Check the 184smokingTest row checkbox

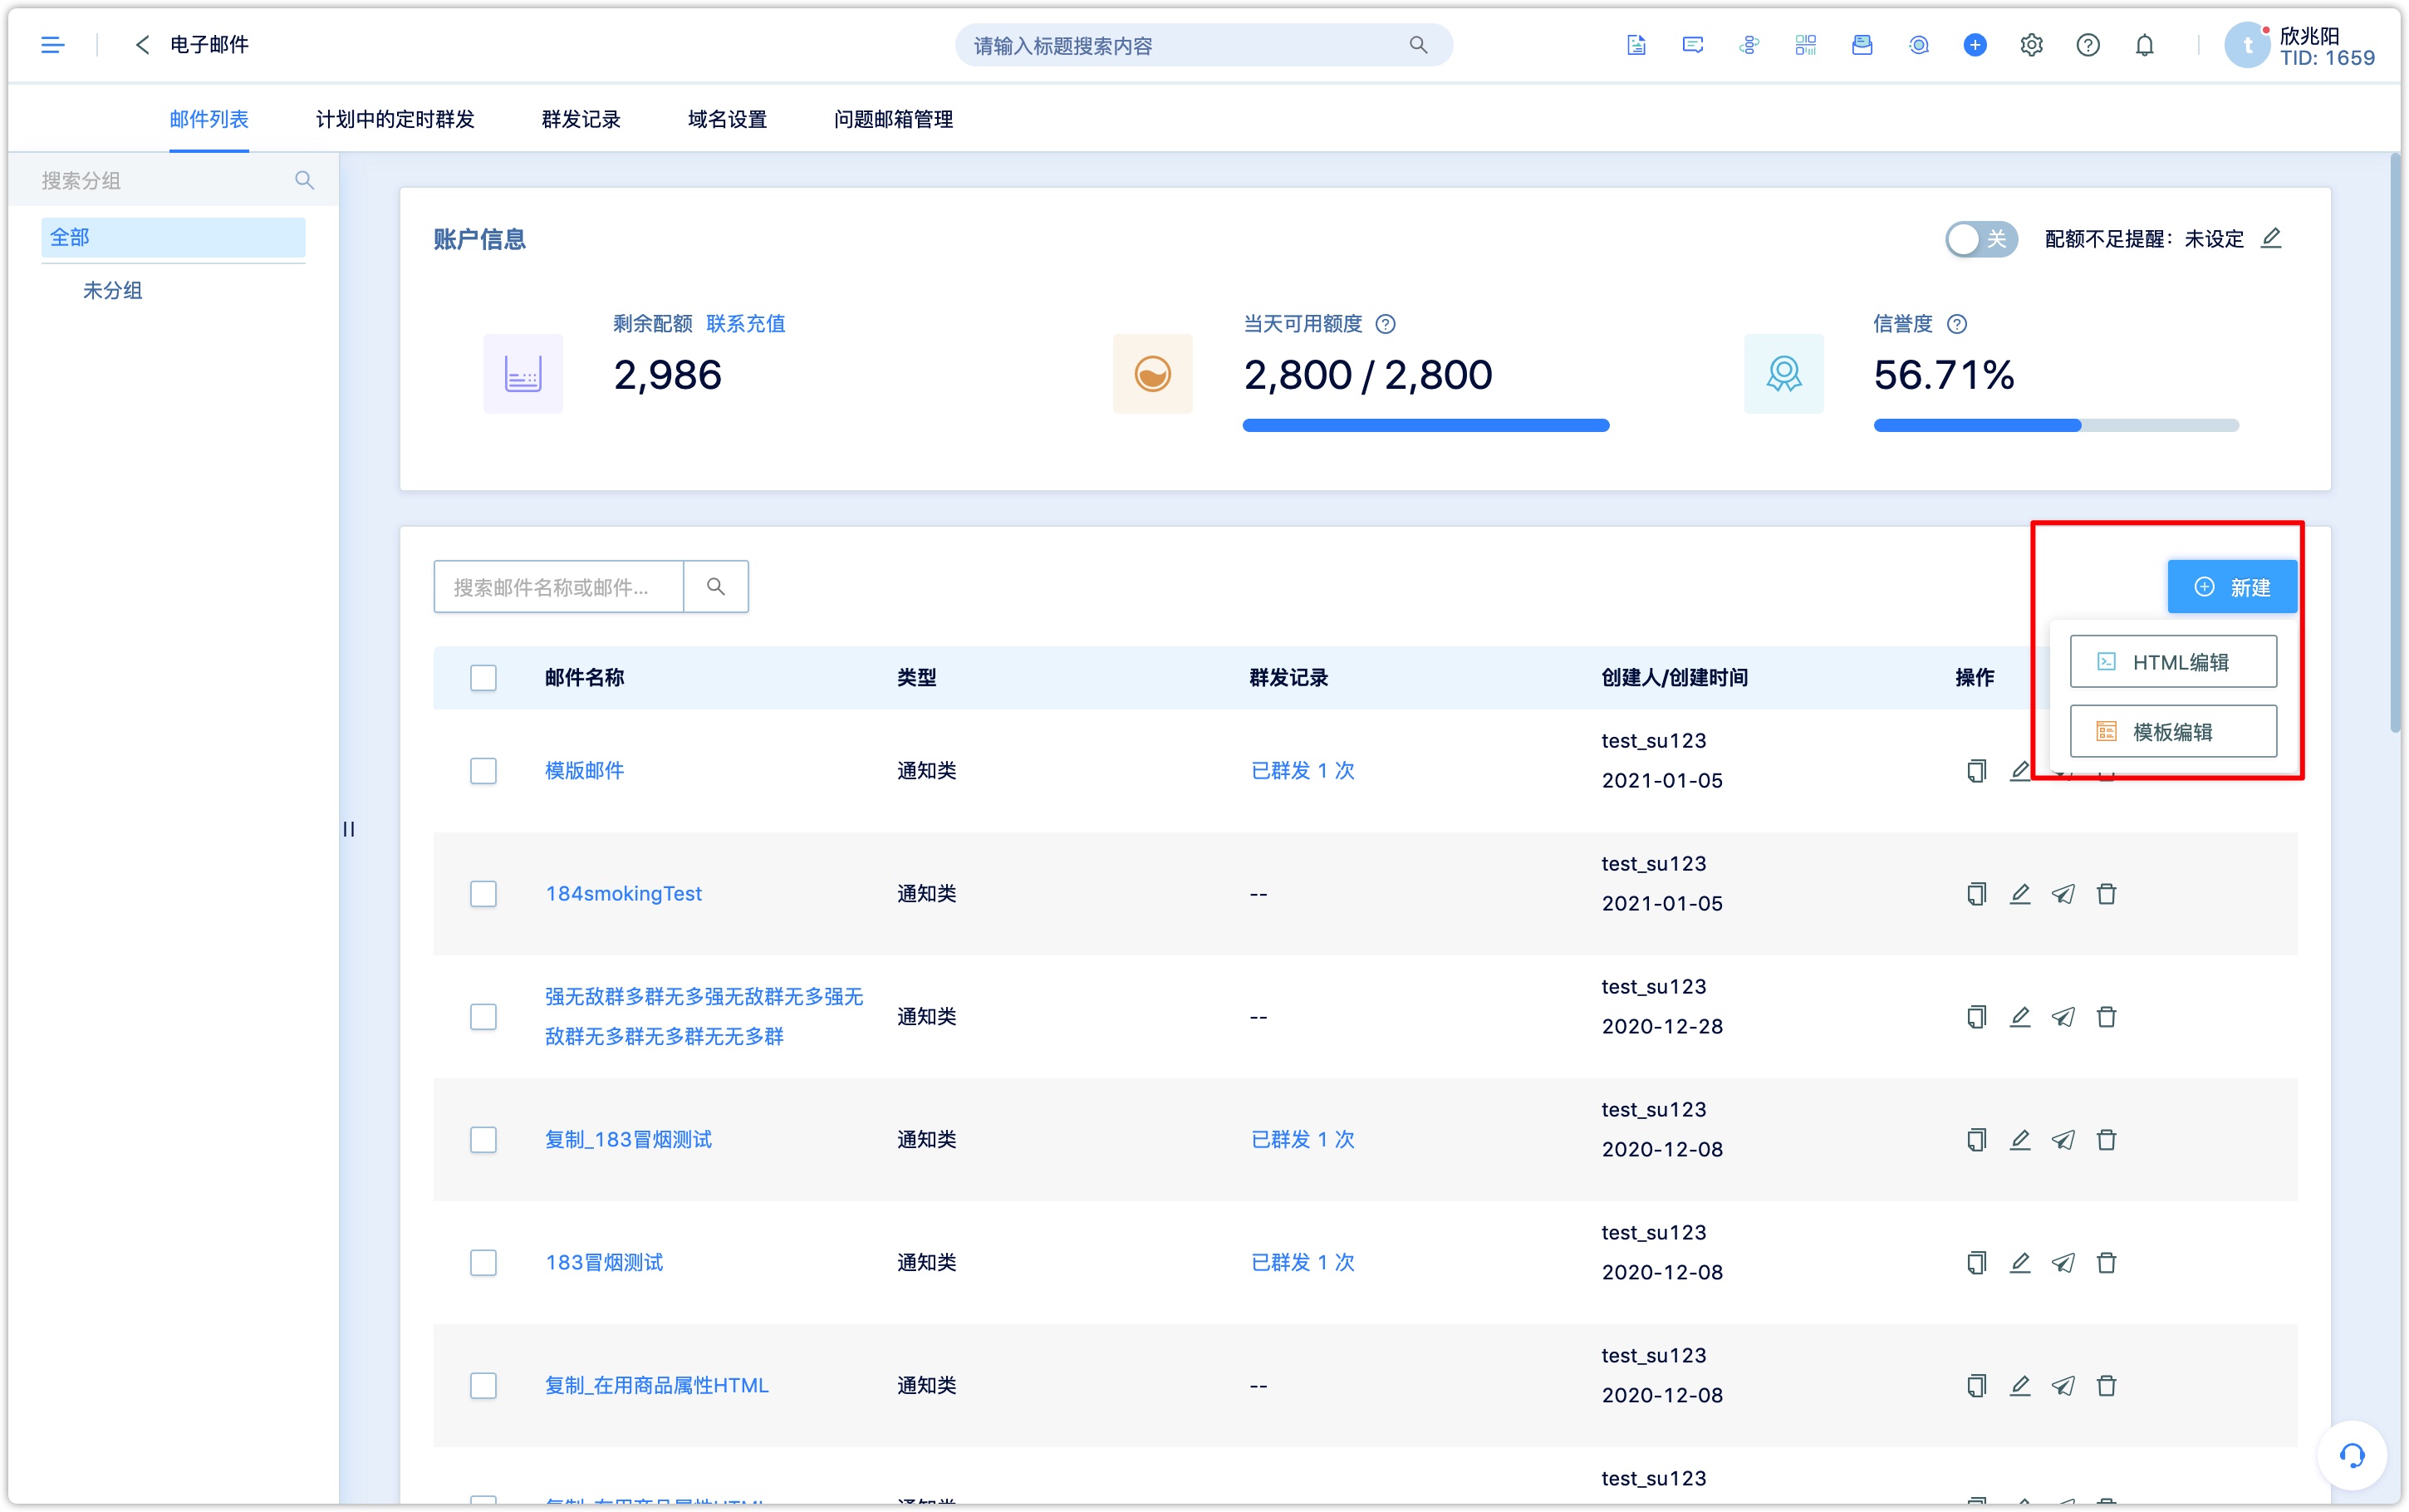click(x=483, y=894)
